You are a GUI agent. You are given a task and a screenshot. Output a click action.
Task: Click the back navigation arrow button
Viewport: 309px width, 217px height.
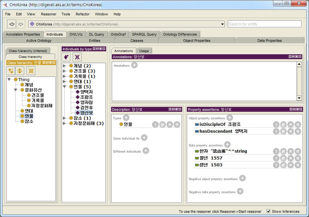tap(12, 24)
